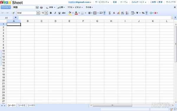The image size is (177, 111).
Task: Click the red X delete icon
Action: (155, 13)
